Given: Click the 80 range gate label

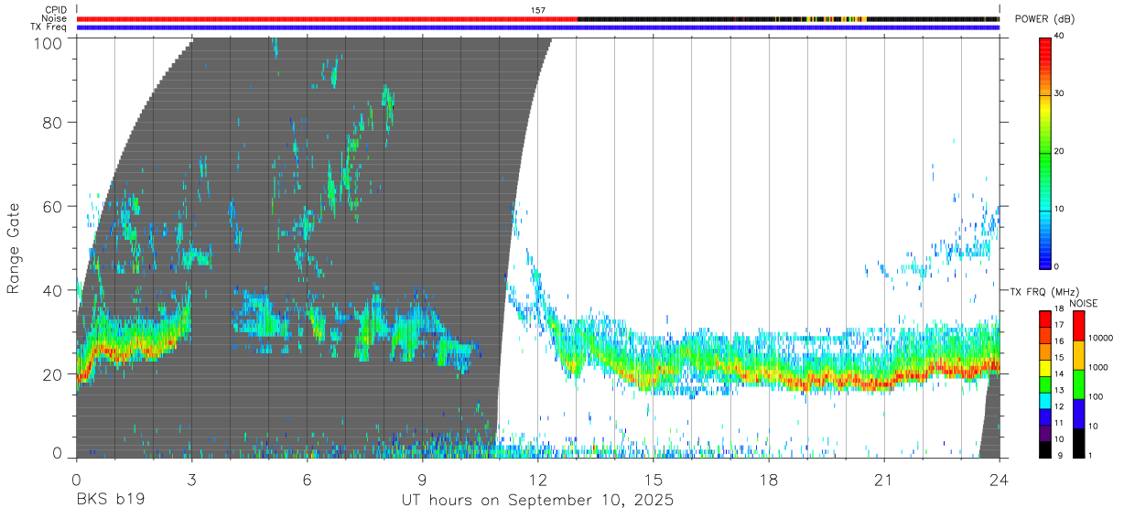Looking at the screenshot, I should click(52, 122).
